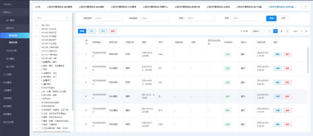Viewport: 313px width, 136px height.
Task: Tick the checkbox for WZ-001 in tree
Action: [x=39, y=28]
